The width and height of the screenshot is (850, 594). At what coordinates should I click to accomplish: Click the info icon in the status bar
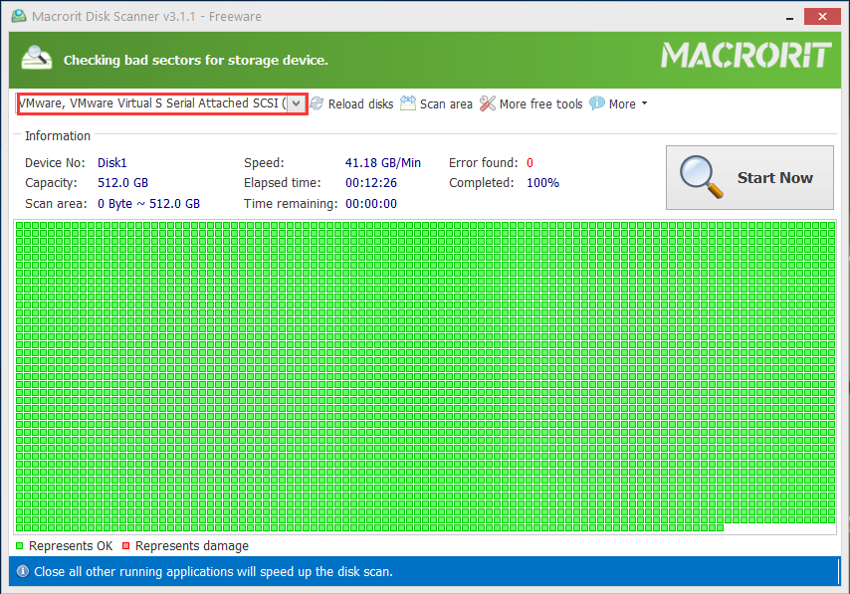23,571
